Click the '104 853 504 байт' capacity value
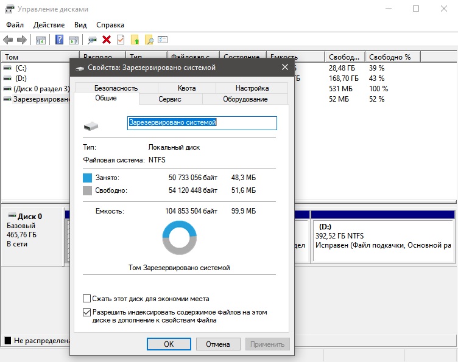The height and width of the screenshot is (362, 458). tap(191, 211)
